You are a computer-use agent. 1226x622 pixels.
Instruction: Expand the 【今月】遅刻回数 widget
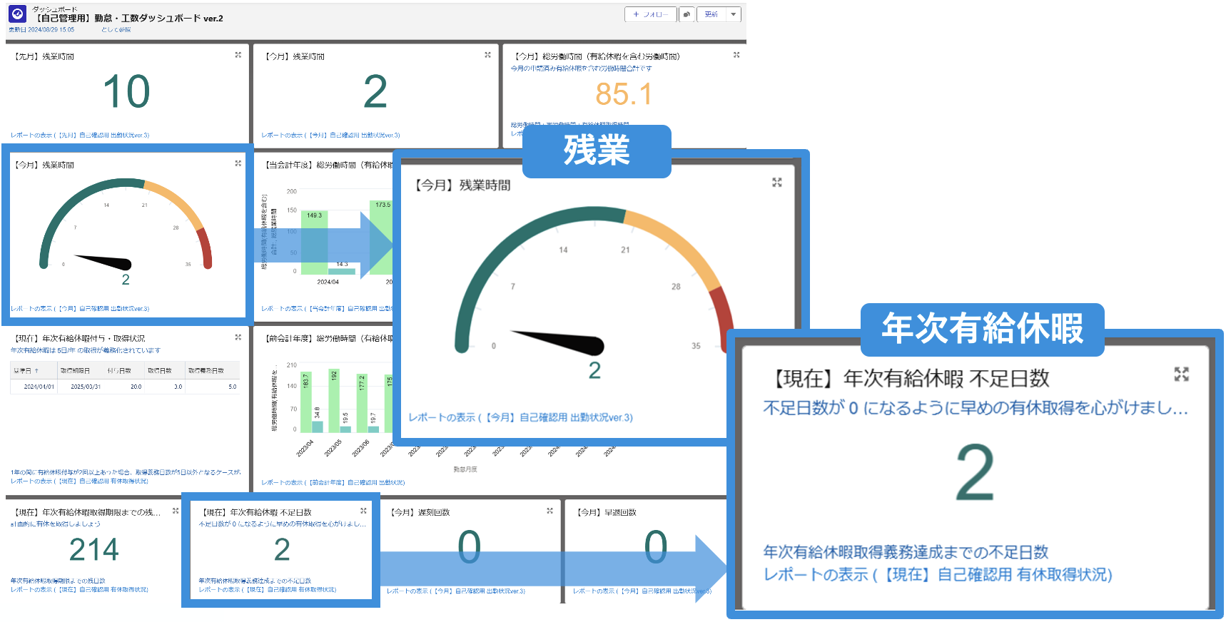(550, 511)
